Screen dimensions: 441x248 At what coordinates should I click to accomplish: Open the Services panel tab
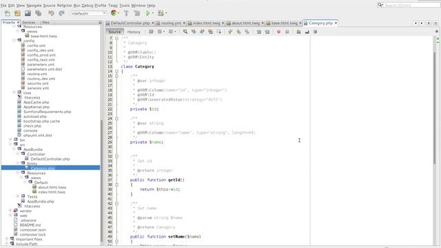[x=29, y=22]
